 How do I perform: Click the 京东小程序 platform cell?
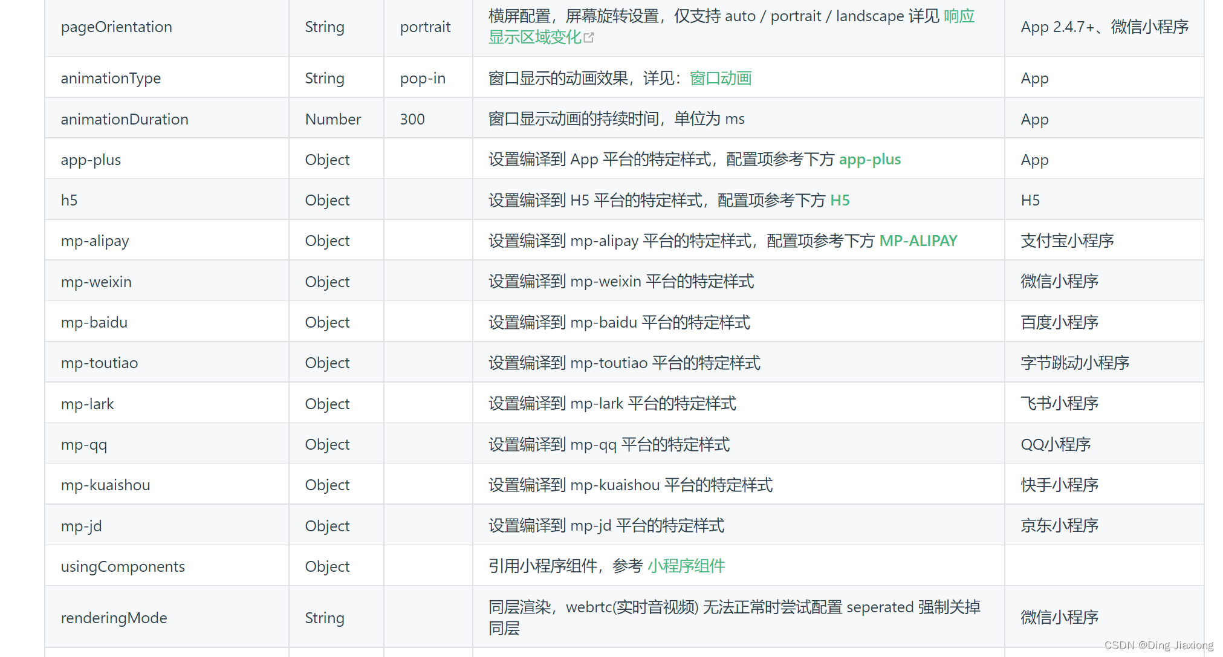tap(1105, 526)
